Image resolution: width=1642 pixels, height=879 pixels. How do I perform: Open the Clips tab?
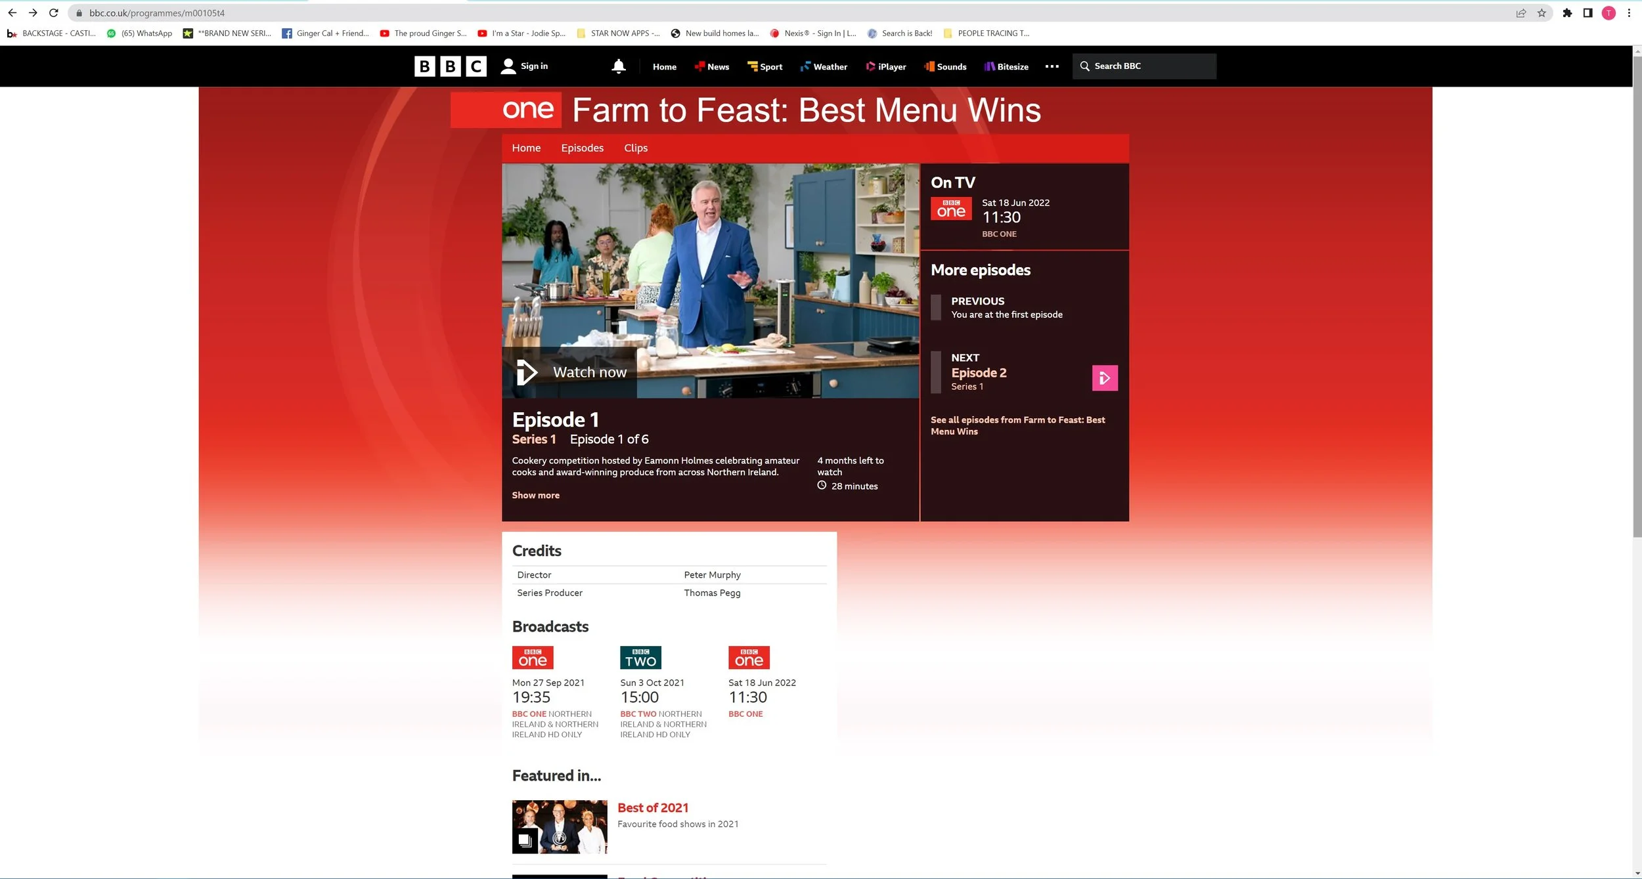coord(635,148)
